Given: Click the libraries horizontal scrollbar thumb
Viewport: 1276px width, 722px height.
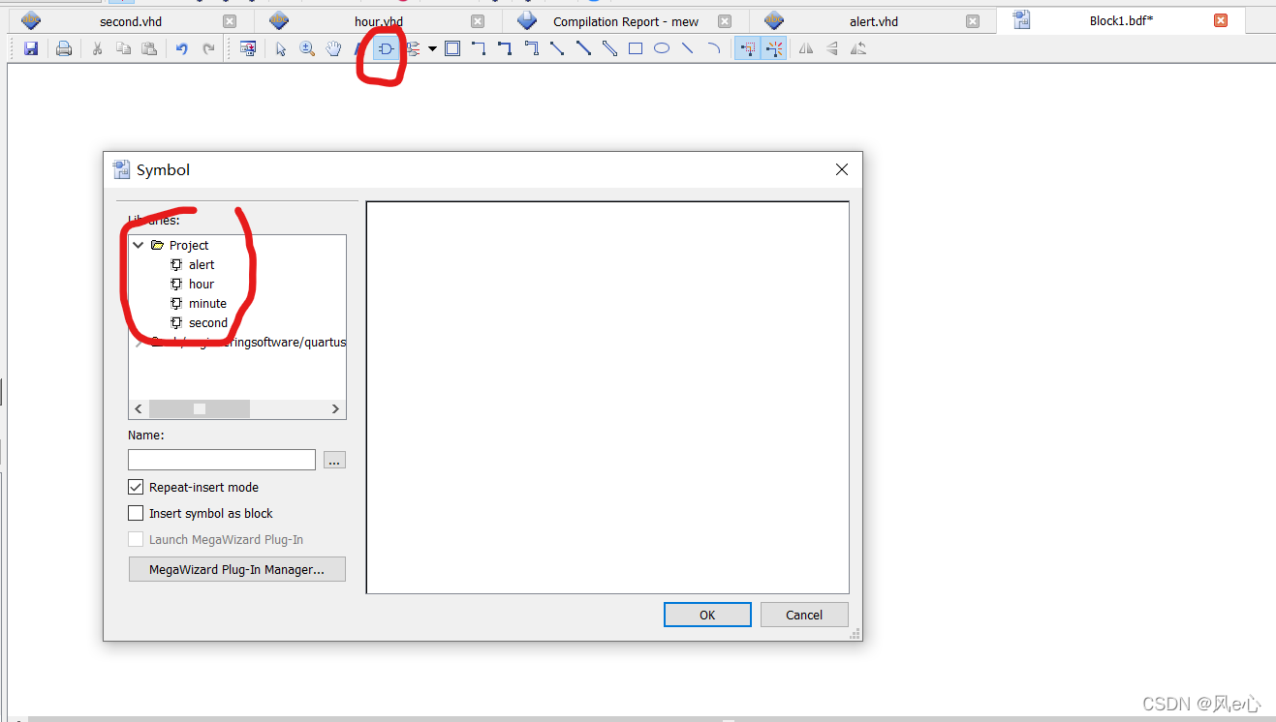Looking at the screenshot, I should [200, 409].
